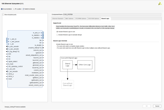Open the MAC Options tab
Image resolution: width=164 pixels, height=110 pixels.
(x=69, y=19)
